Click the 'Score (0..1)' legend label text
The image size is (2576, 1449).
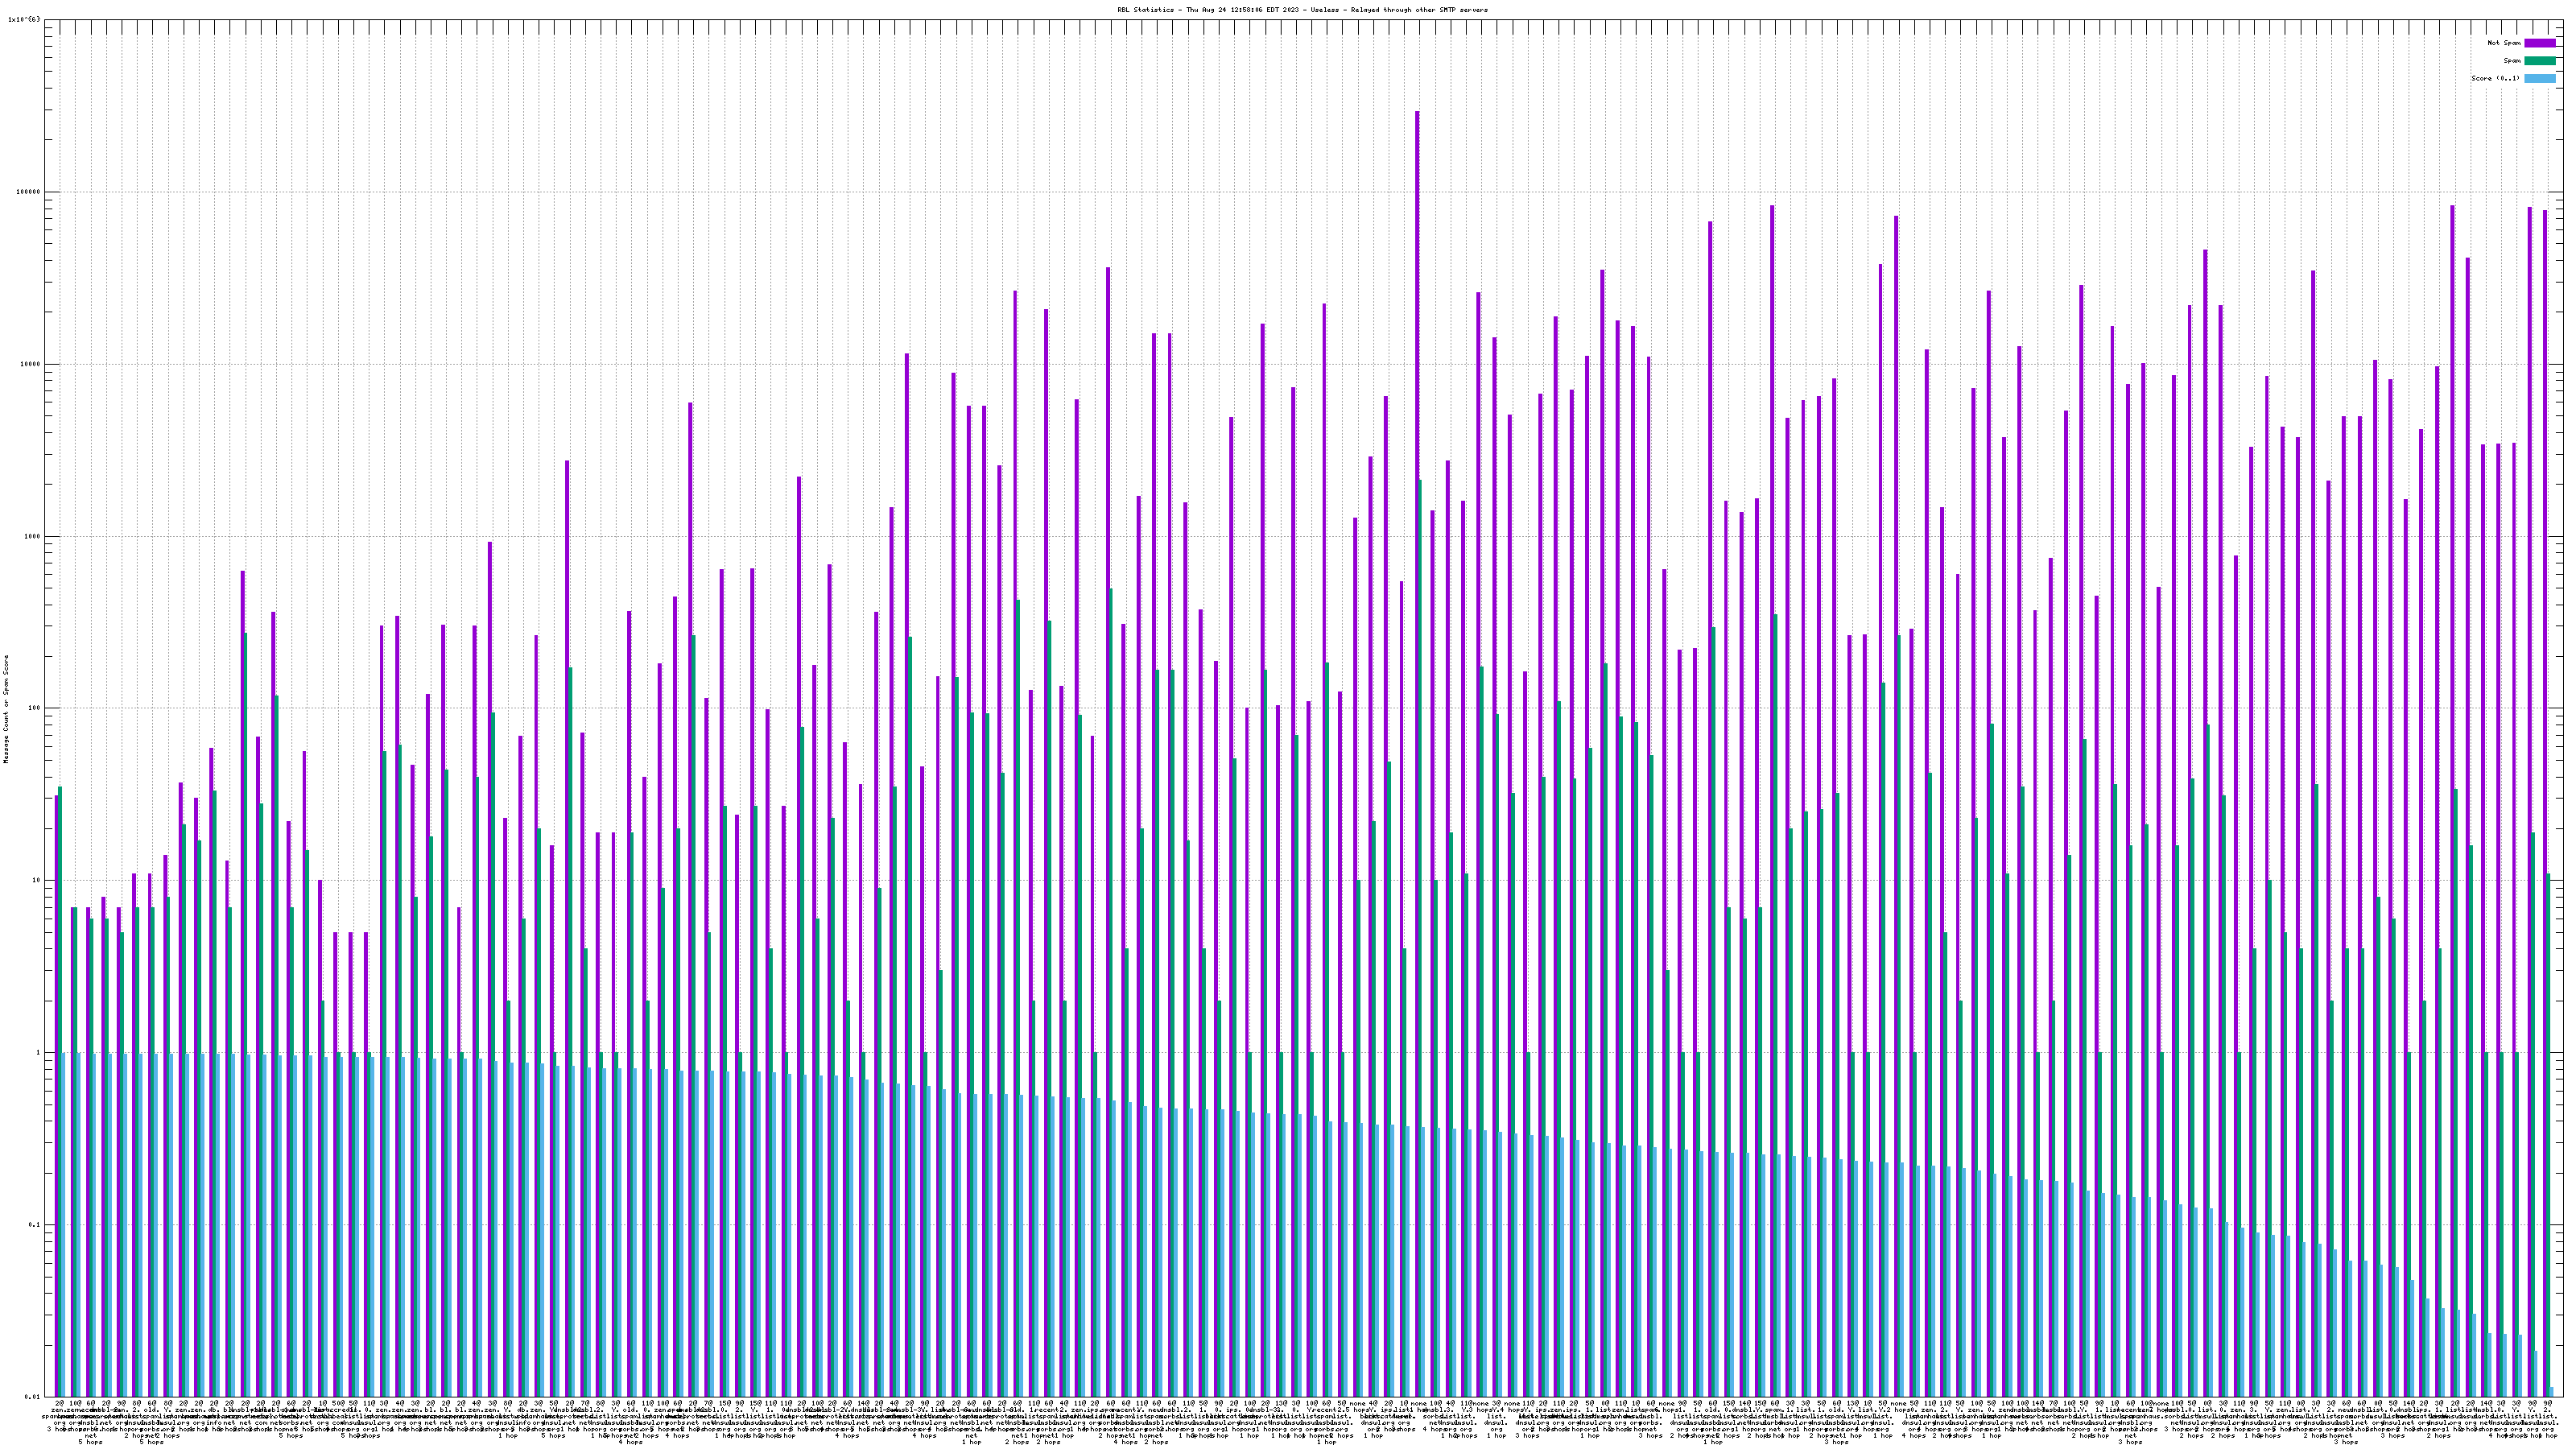click(x=2495, y=78)
